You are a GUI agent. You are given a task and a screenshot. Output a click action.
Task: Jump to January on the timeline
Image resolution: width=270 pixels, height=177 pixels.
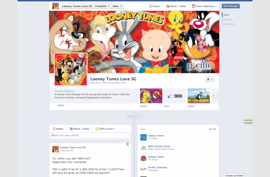coord(228,19)
